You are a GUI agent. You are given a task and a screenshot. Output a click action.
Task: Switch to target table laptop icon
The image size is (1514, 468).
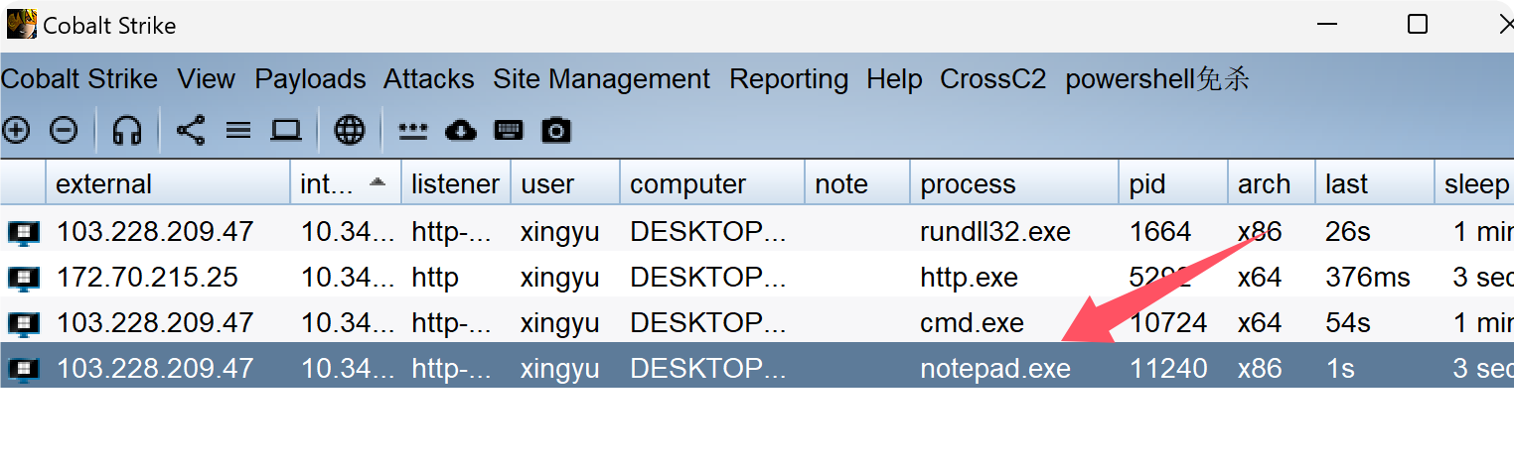[286, 130]
